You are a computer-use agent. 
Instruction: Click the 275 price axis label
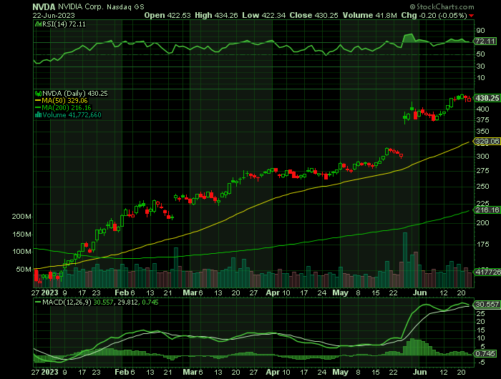[x=482, y=171]
